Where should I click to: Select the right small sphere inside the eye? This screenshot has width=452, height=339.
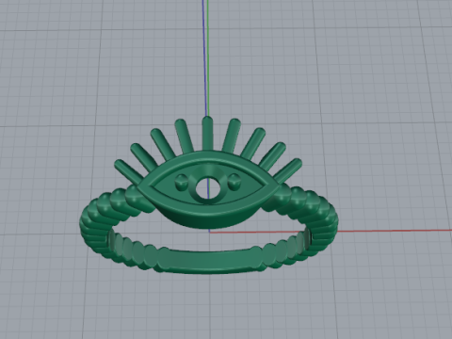tap(234, 182)
